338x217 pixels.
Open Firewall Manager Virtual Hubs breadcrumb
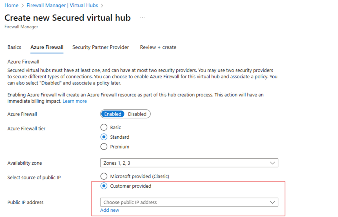click(62, 5)
